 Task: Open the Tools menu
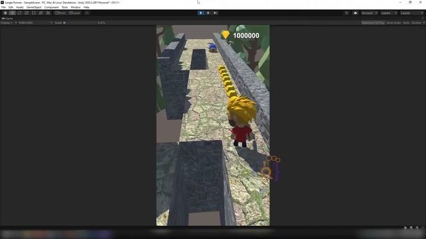(65, 7)
